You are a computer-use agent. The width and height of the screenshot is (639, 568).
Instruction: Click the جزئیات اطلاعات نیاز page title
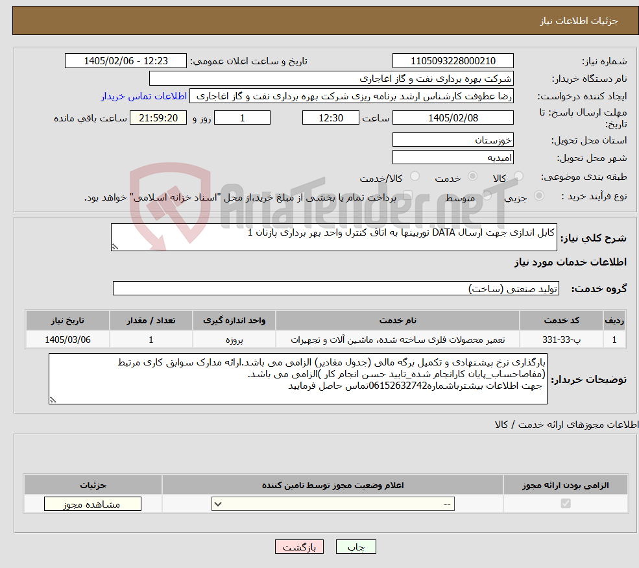tap(579, 21)
